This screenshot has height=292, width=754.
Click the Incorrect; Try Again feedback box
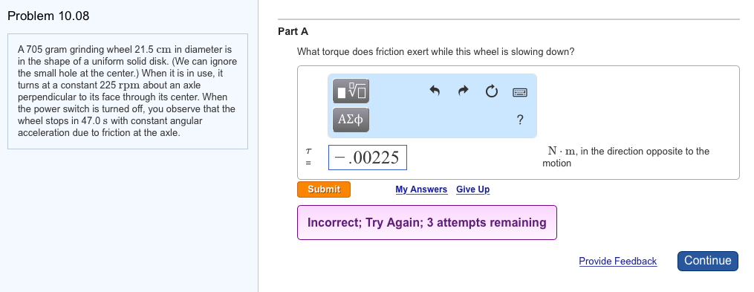coord(427,223)
